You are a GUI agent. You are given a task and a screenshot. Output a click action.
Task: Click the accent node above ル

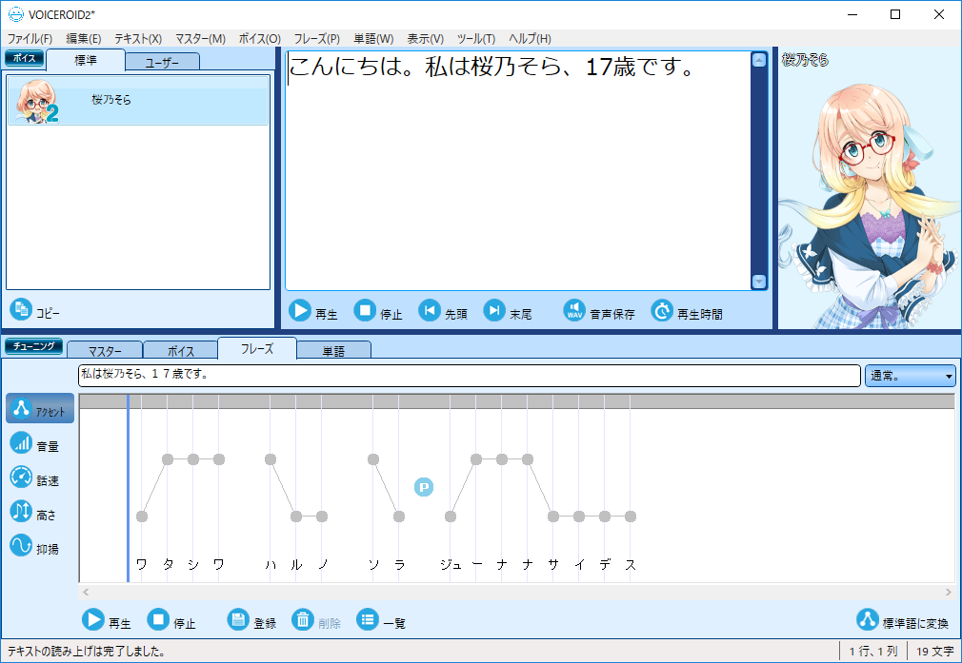point(296,517)
